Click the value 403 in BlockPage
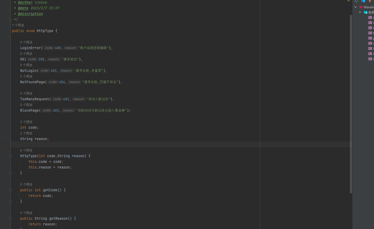The height and width of the screenshot is (229, 374). point(56,110)
